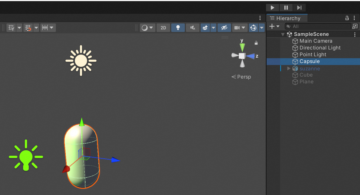Image resolution: width=360 pixels, height=195 pixels.
Task: Toggle the Hierarchy panel lock icon
Action: [x=347, y=18]
